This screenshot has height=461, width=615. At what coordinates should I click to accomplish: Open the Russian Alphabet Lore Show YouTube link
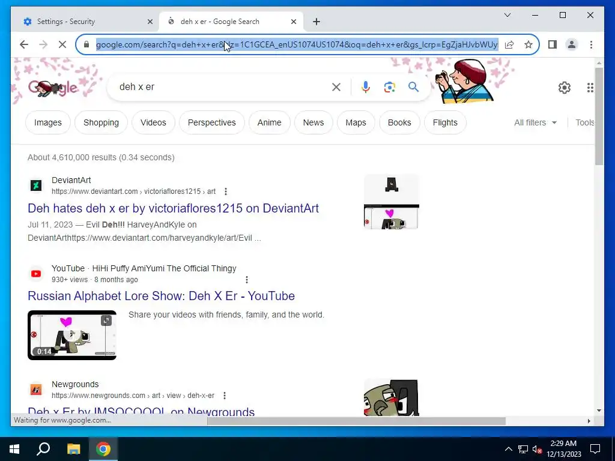point(161,296)
